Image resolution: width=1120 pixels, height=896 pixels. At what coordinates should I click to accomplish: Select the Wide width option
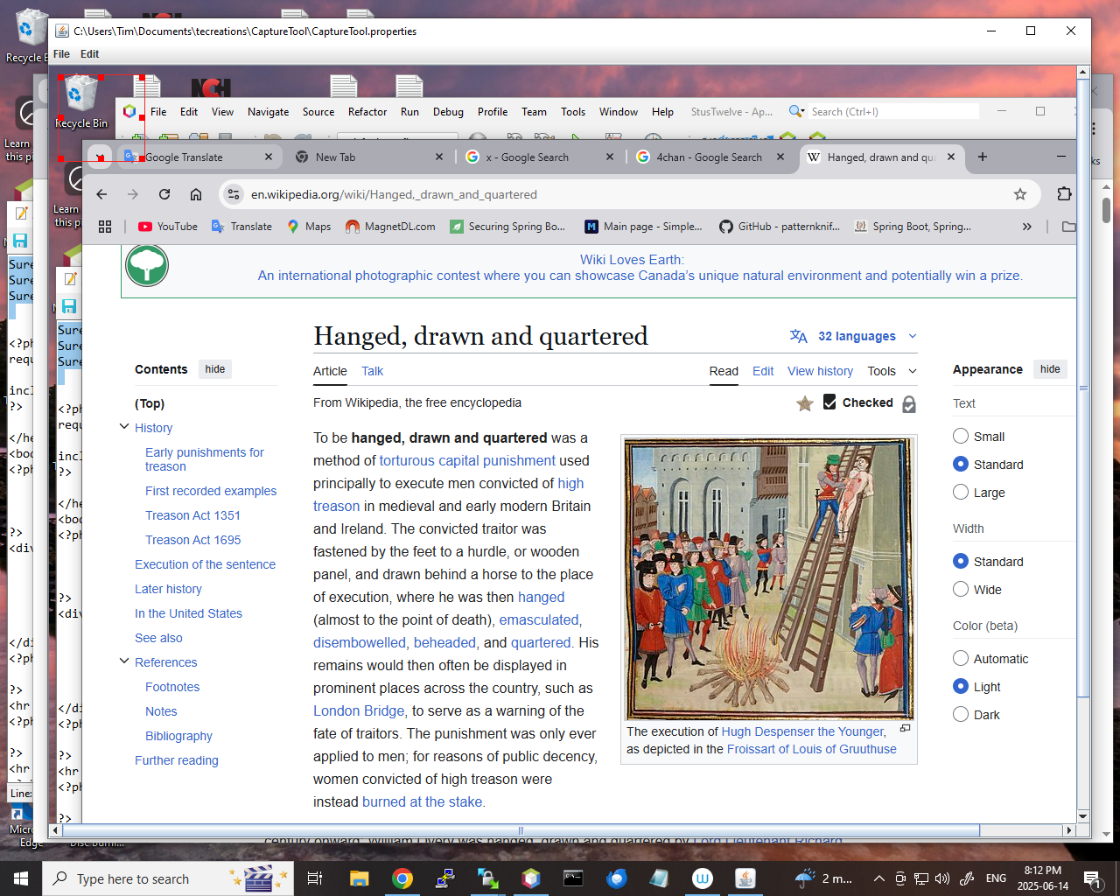[x=961, y=589]
